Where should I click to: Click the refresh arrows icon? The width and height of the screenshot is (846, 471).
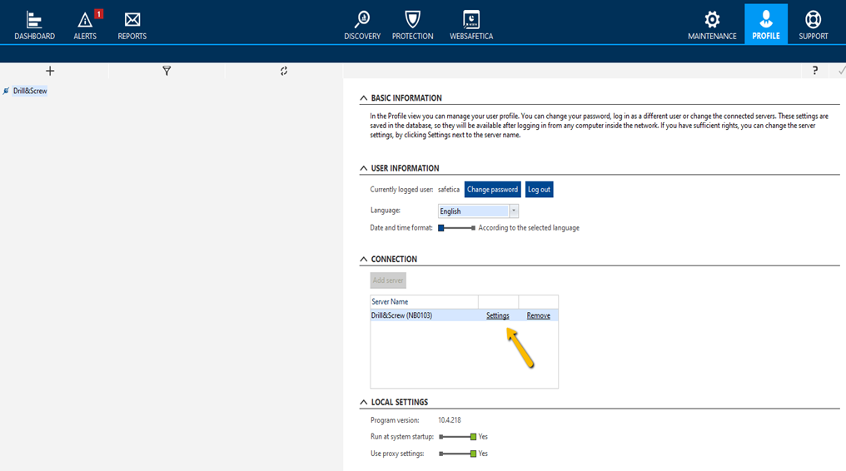tap(284, 72)
